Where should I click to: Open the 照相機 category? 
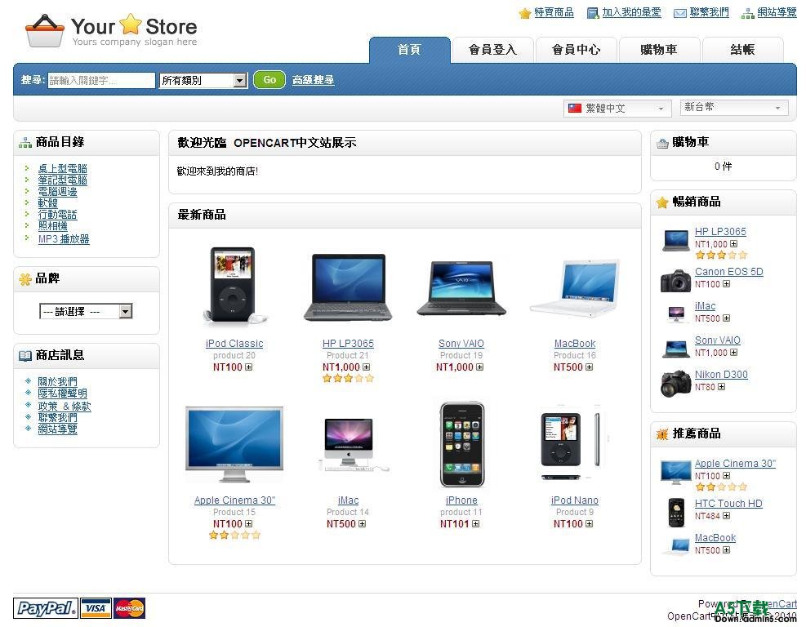click(52, 226)
